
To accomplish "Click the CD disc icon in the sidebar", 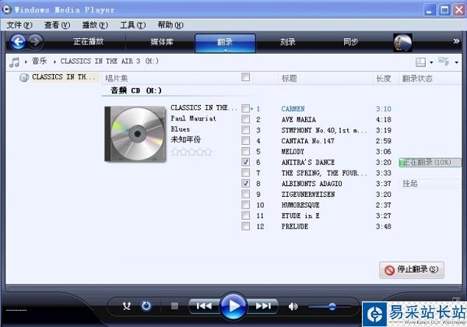I will 24,77.
